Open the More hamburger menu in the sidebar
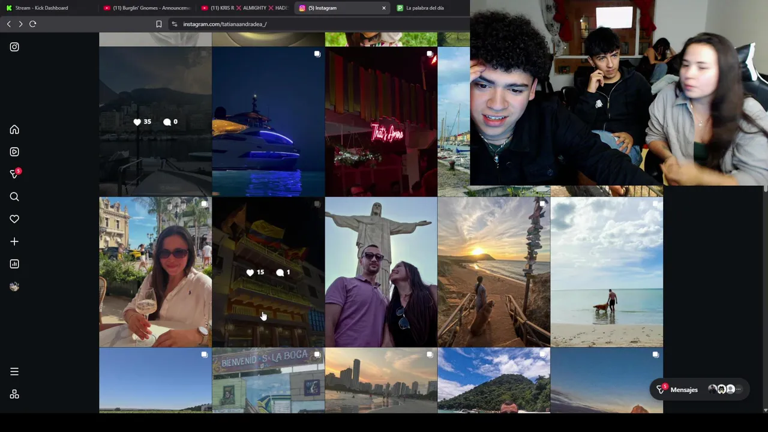768x432 pixels. (14, 372)
